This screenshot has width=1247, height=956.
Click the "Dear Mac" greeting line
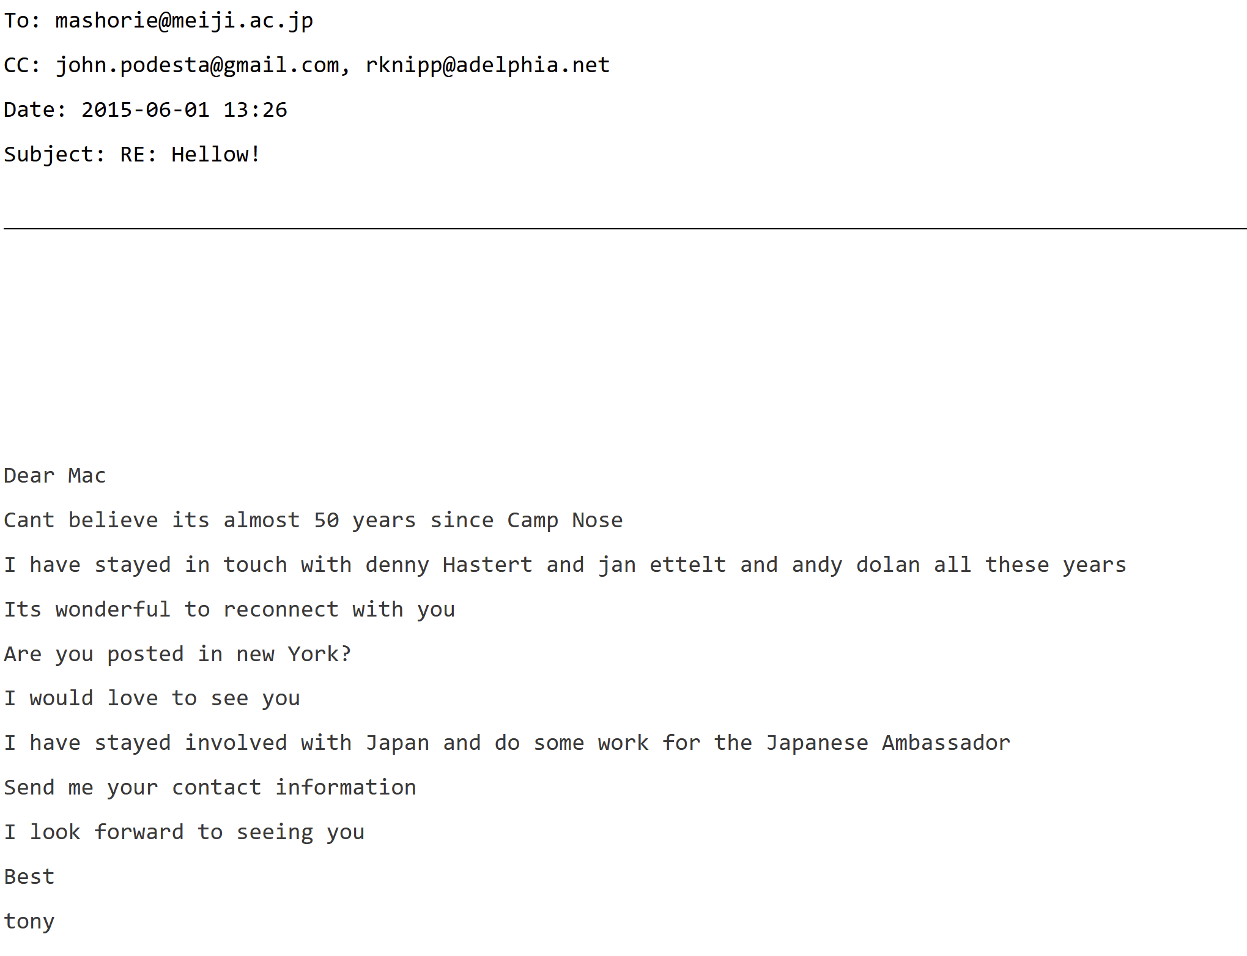[55, 476]
